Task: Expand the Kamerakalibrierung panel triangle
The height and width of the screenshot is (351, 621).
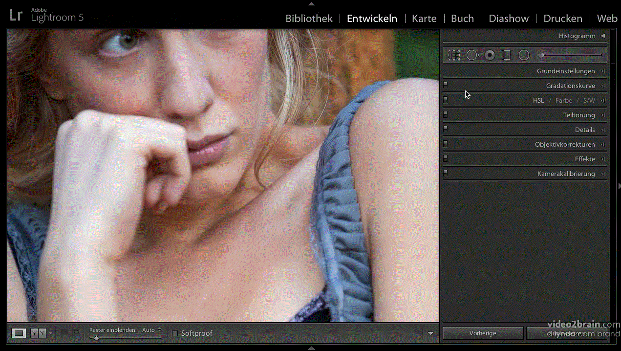Action: pyautogui.click(x=603, y=174)
